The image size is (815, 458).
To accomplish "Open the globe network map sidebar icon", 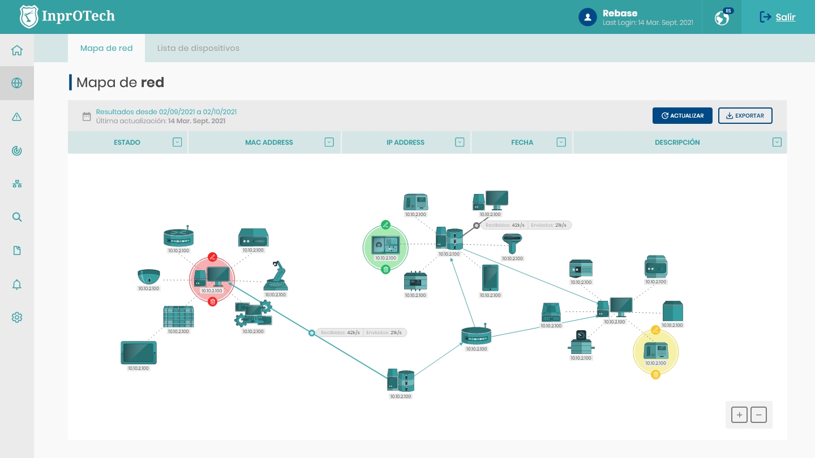I will click(17, 83).
